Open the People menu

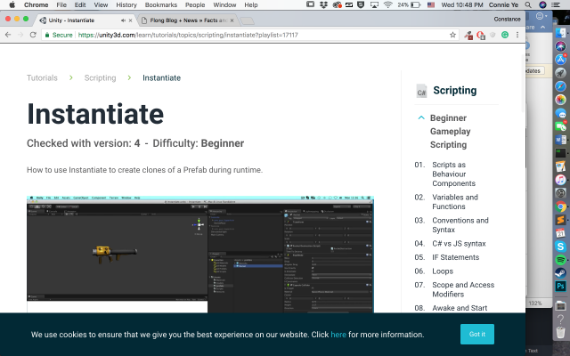point(195,5)
